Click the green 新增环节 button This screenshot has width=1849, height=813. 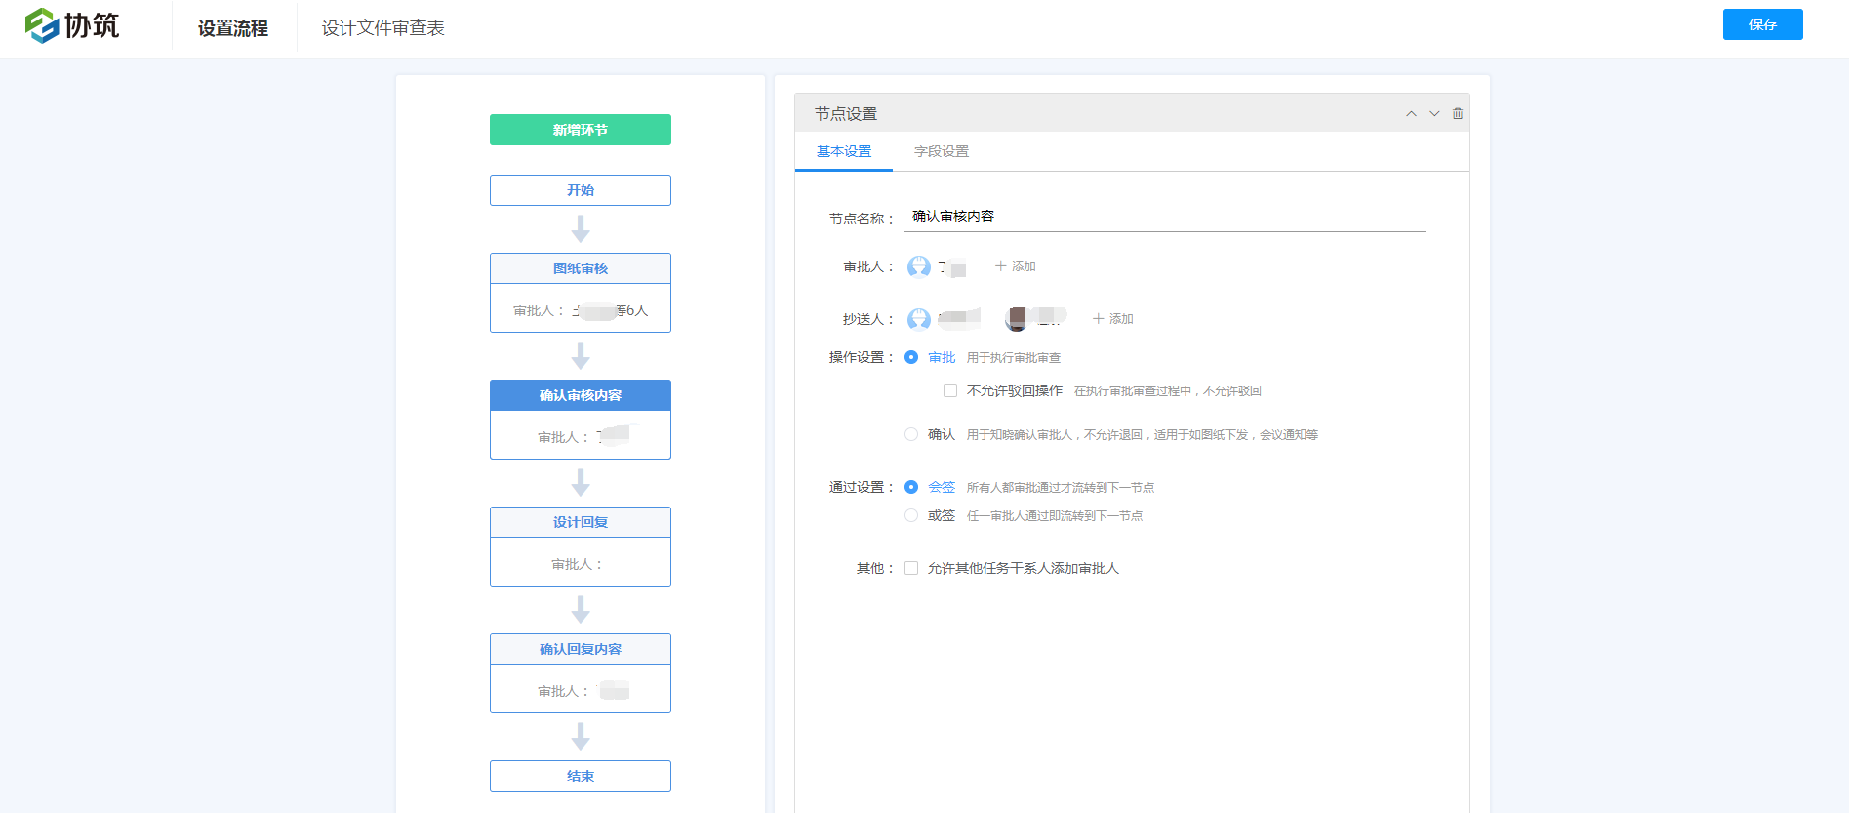pos(580,130)
